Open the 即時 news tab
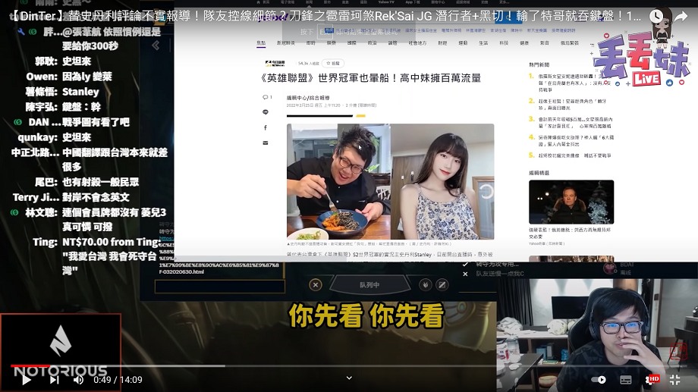Viewport: 698px width, 392px height. [311, 43]
